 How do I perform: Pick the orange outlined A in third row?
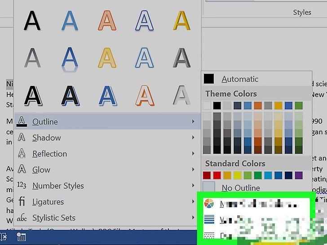pos(144,95)
